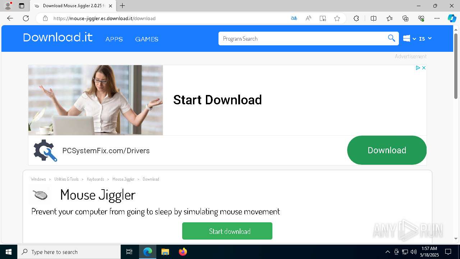Open Microsoft Edge from taskbar
The width and height of the screenshot is (460, 259).
[x=148, y=252]
